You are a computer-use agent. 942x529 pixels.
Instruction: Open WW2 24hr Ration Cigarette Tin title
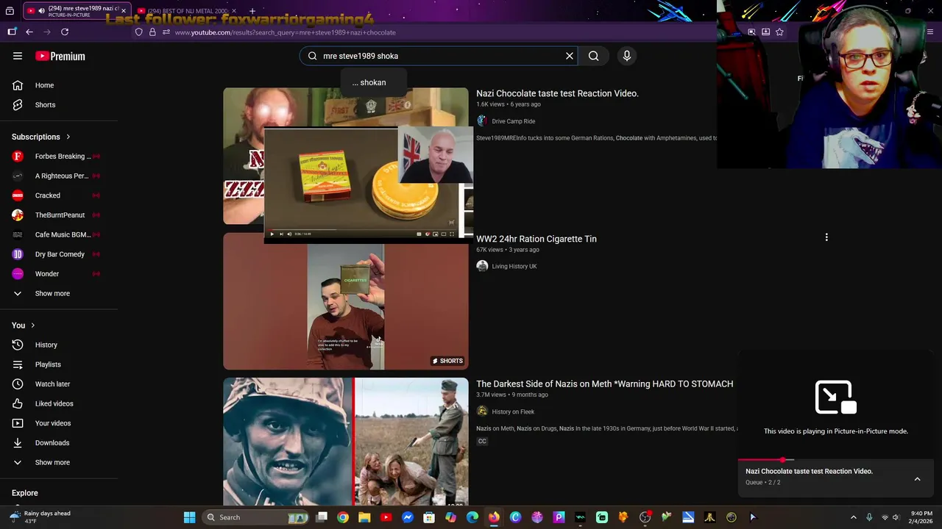pyautogui.click(x=536, y=239)
